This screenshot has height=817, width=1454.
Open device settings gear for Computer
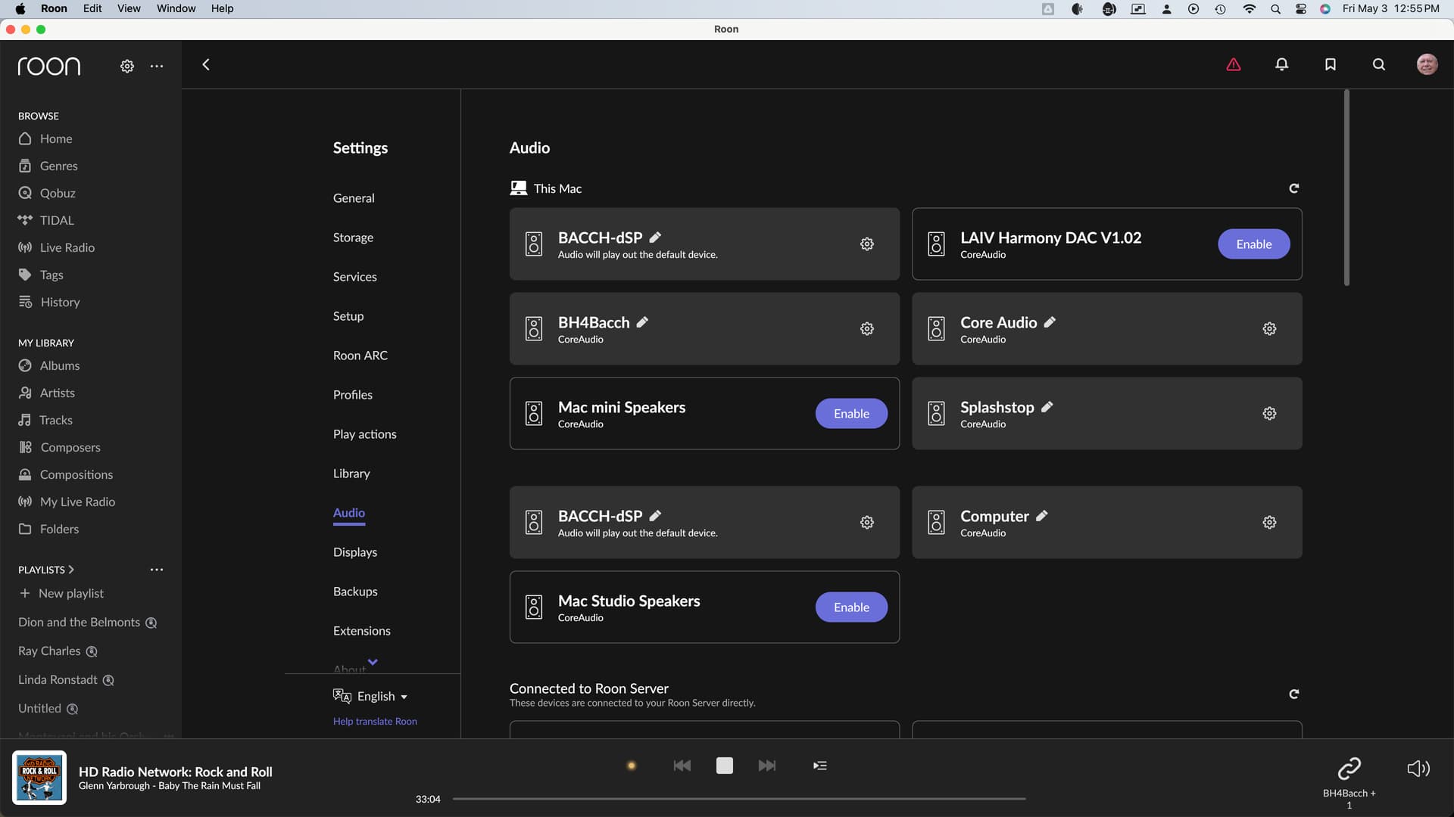tap(1270, 522)
